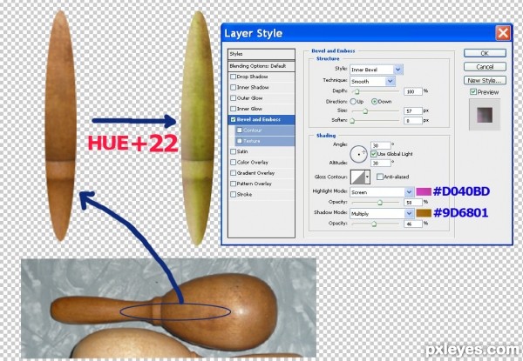This screenshot has height=361, width=523.
Task: Click the Angle dial control
Action: 358,154
